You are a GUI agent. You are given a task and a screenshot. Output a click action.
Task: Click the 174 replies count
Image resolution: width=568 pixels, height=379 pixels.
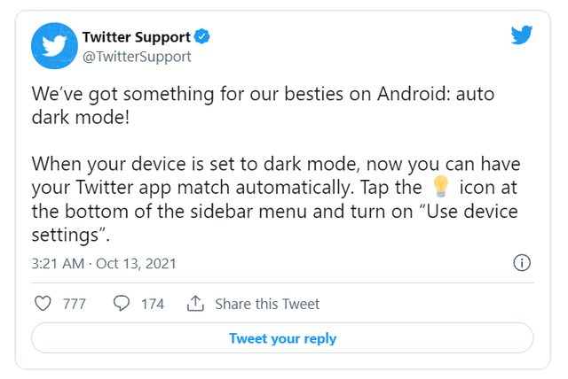coord(153,304)
